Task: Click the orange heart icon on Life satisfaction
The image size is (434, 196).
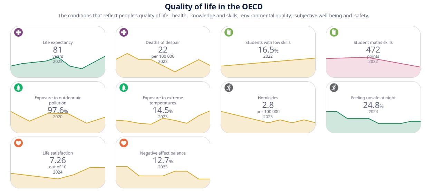Action: coord(19,143)
